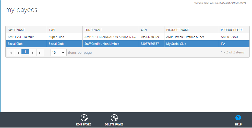This screenshot has height=128, width=252.
Task: Sort by the Product Code column header
Action: pos(234,30)
